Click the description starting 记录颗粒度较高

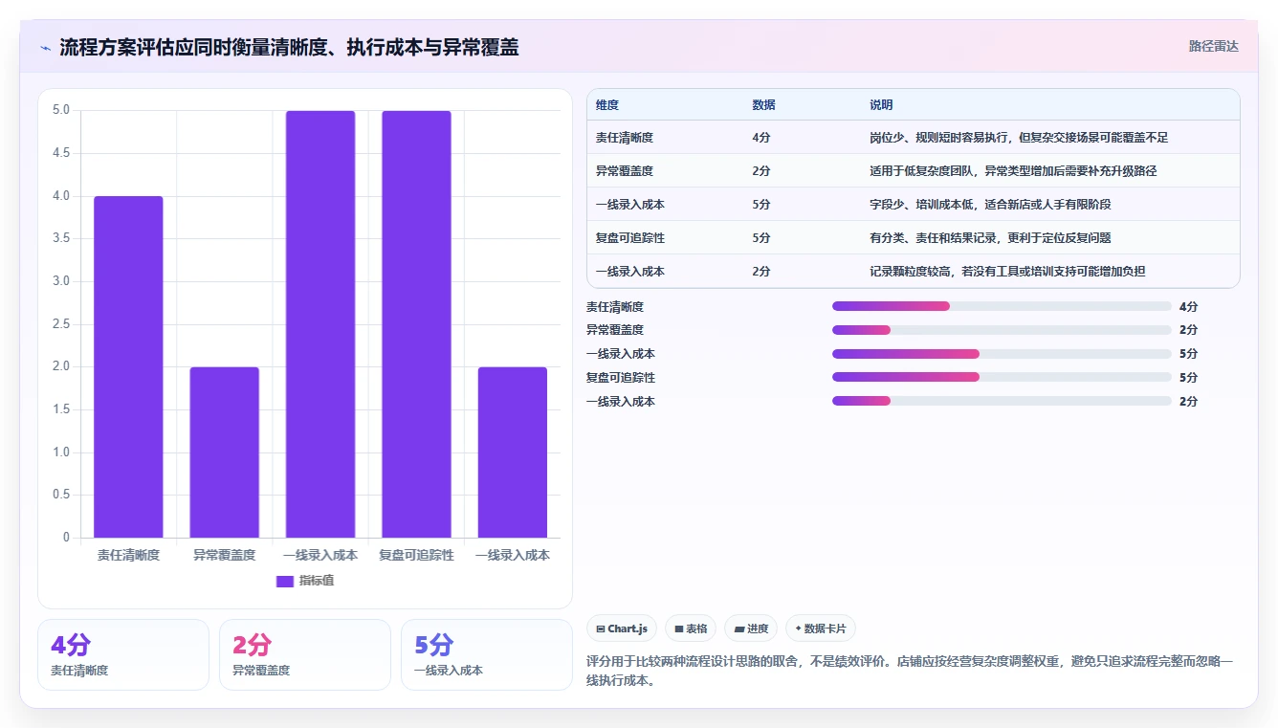[1007, 272]
